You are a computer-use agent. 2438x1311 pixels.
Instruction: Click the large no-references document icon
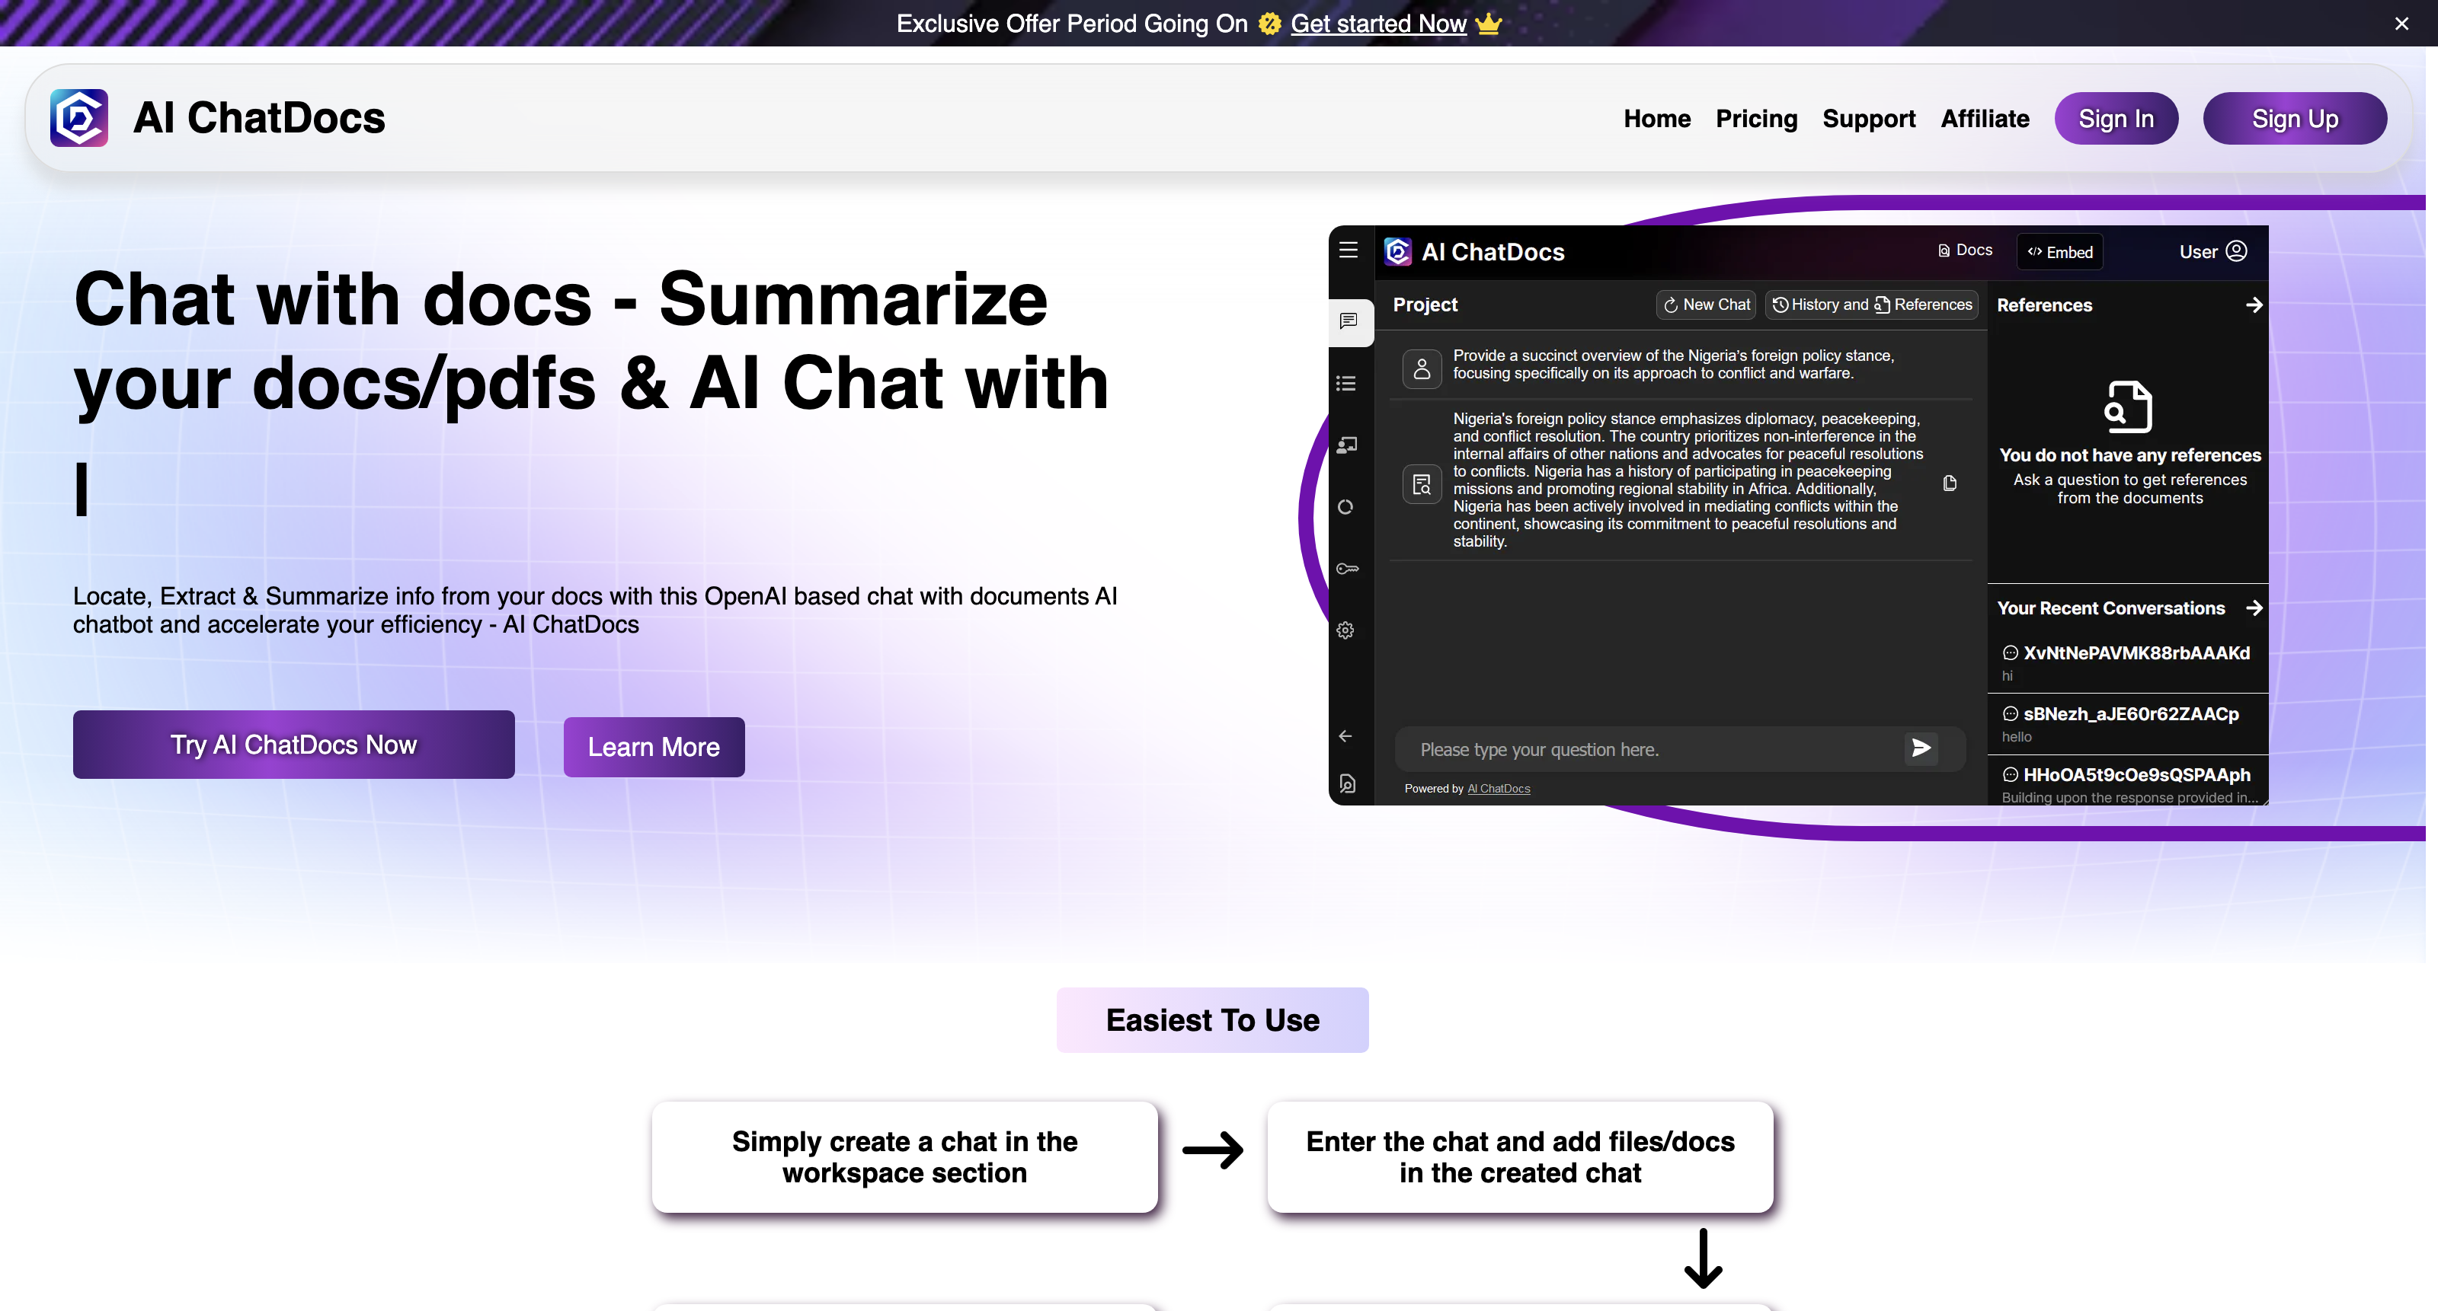[x=2128, y=407]
